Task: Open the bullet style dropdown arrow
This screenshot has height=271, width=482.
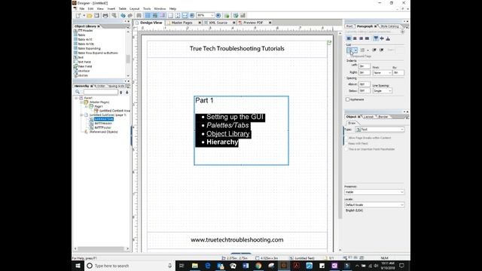Action: pos(355,50)
